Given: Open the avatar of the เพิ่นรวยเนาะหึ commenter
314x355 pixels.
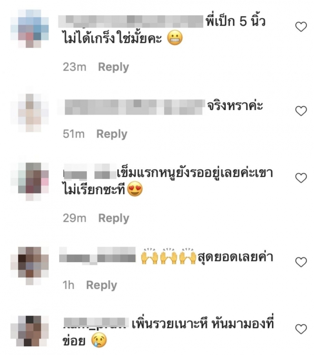Looking at the screenshot, I should coord(29,331).
